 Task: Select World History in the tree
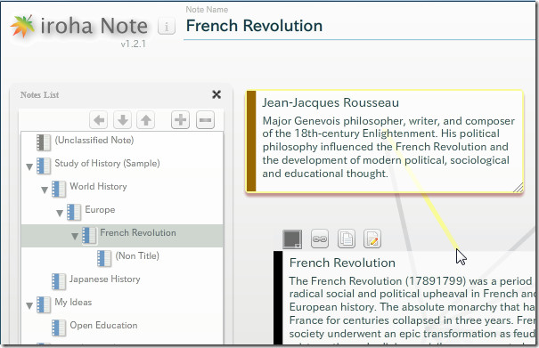coord(98,186)
